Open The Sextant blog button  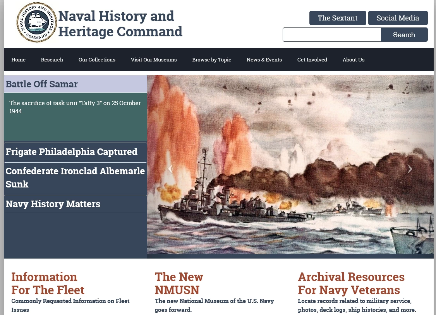[x=338, y=18]
